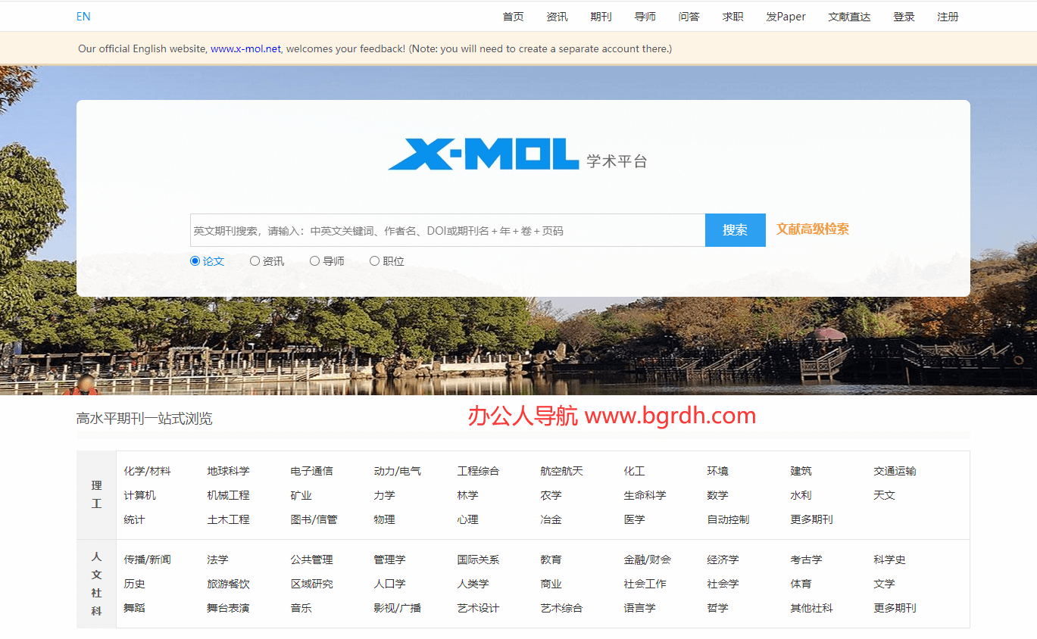Open the 发Paper menu item
The height and width of the screenshot is (639, 1037).
pos(785,16)
